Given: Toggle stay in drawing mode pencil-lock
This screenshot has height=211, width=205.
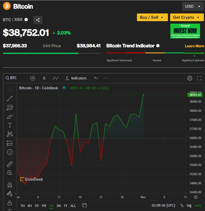Looking at the screenshot, I should click(x=10, y=194).
